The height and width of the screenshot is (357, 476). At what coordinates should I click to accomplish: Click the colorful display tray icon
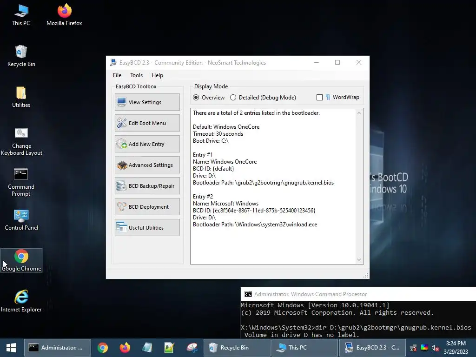pos(424,348)
